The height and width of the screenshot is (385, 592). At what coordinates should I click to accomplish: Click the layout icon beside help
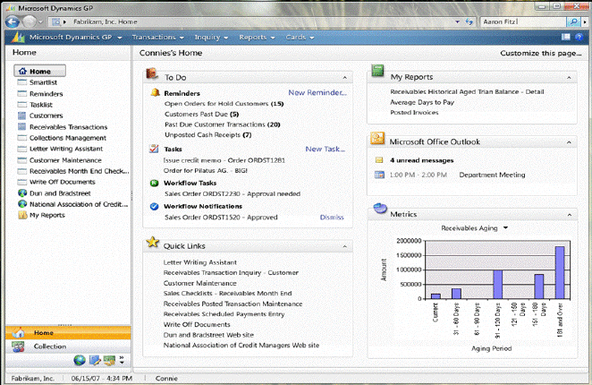pyautogui.click(x=565, y=37)
